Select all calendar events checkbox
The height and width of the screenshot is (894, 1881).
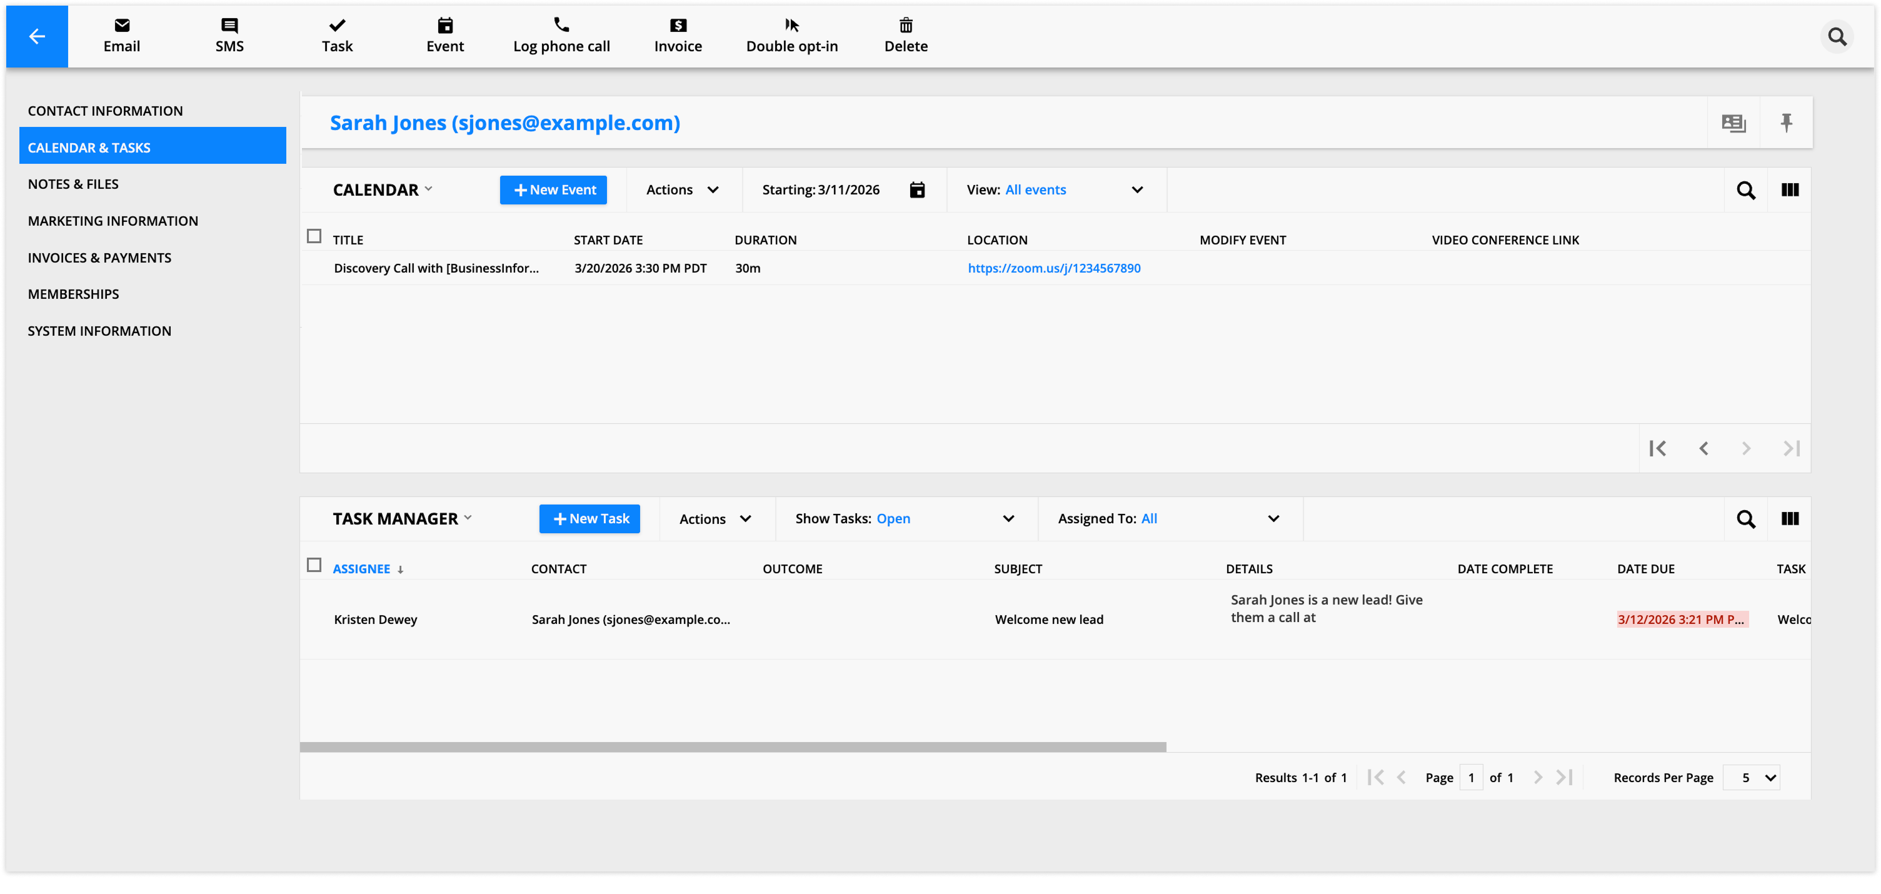pyautogui.click(x=314, y=237)
